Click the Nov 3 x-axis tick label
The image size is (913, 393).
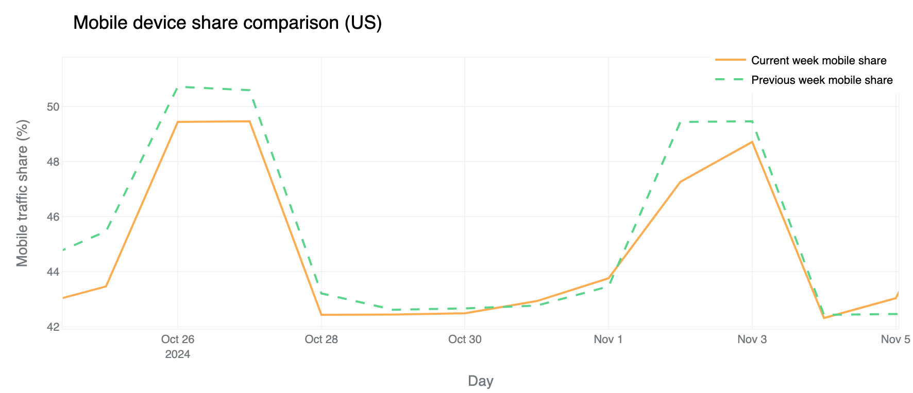[752, 340]
